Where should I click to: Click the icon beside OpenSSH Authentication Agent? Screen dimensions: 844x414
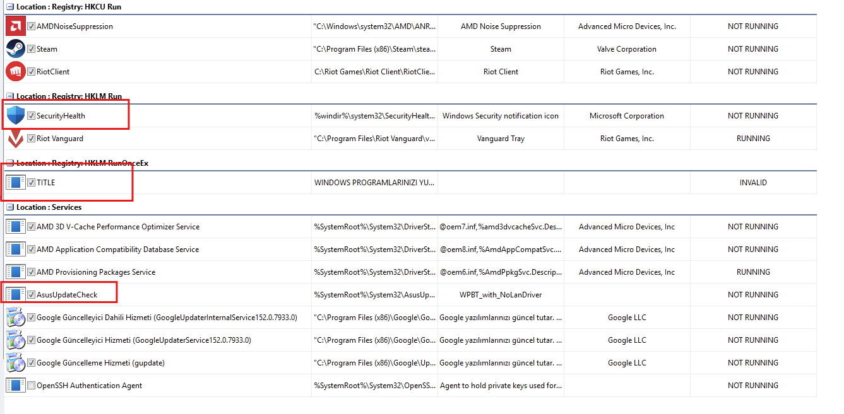pyautogui.click(x=15, y=386)
